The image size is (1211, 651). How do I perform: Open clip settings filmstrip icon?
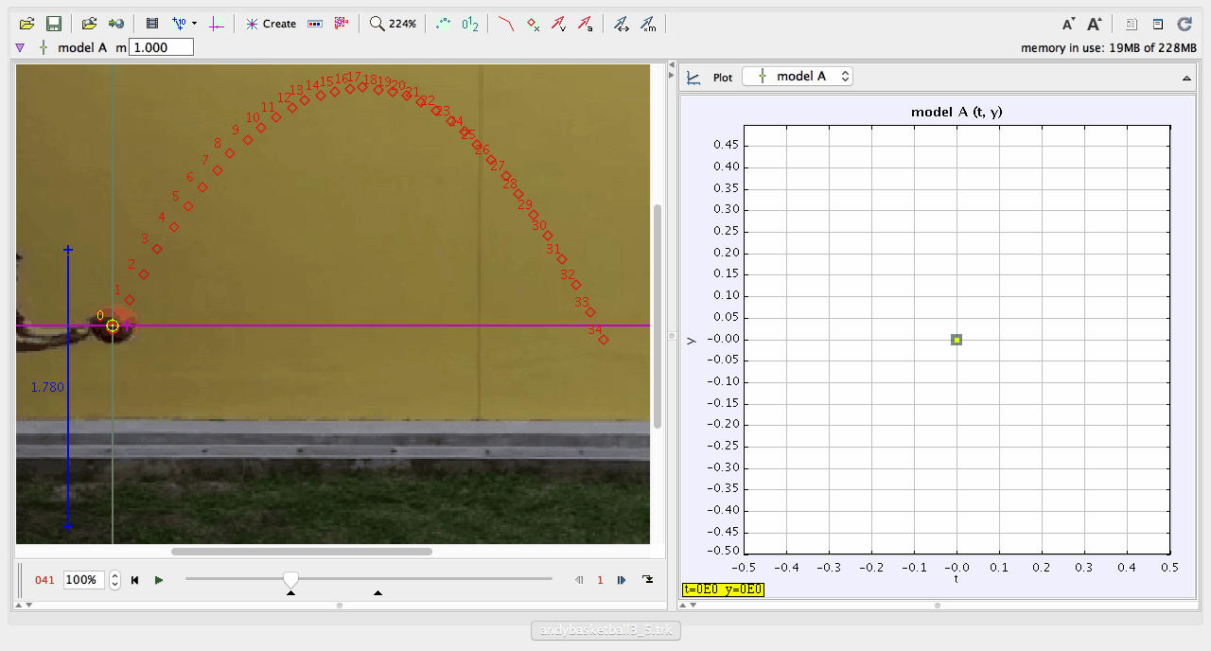coord(152,24)
